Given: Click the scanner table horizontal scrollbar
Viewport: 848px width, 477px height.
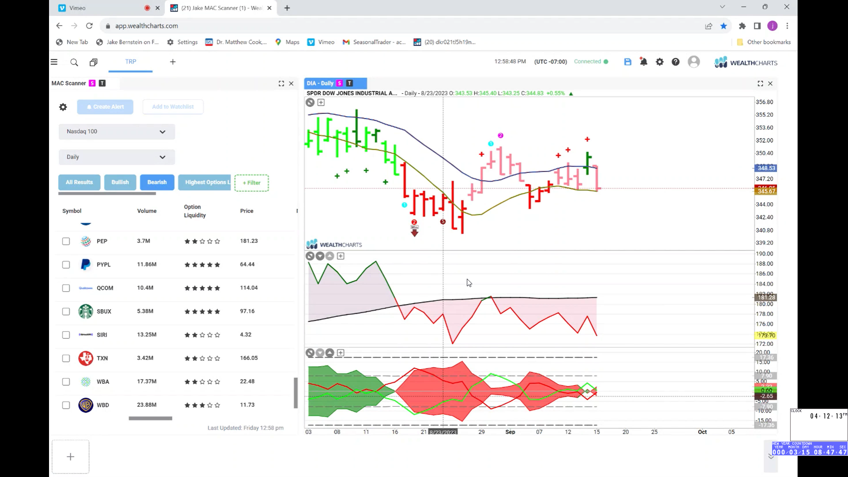Looking at the screenshot, I should tap(151, 418).
